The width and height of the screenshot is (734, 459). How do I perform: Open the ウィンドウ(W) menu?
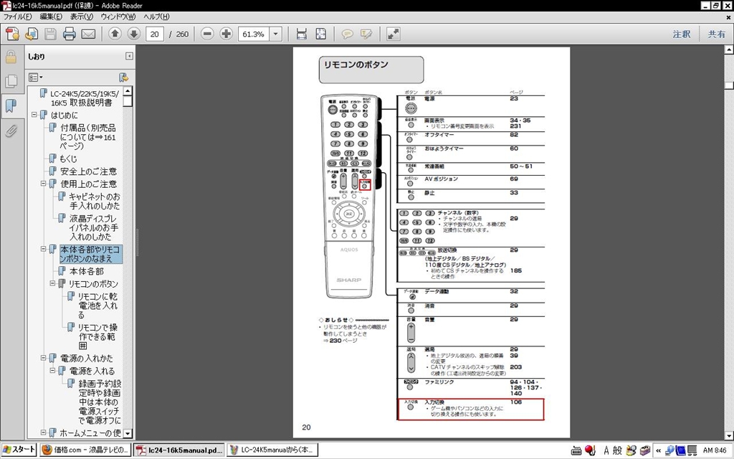click(118, 17)
